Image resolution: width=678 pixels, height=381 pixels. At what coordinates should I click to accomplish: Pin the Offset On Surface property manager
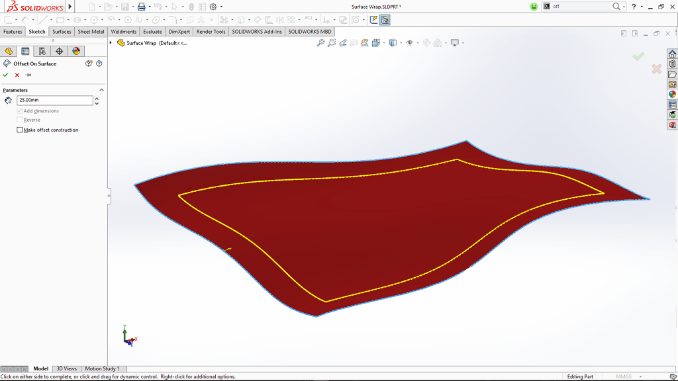28,75
